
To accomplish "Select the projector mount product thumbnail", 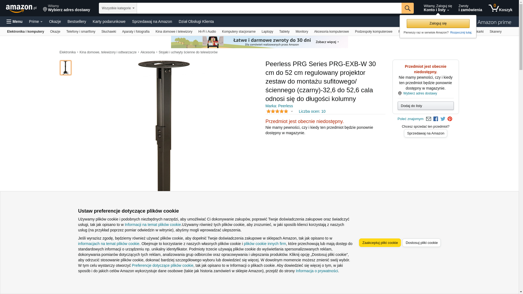I will (66, 68).
